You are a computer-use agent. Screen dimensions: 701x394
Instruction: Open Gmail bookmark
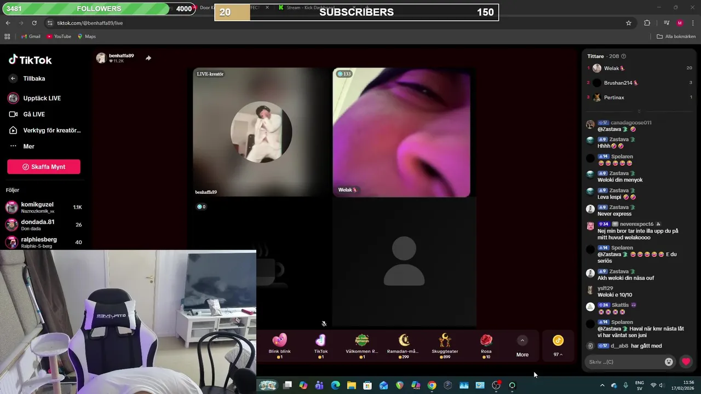(31, 37)
